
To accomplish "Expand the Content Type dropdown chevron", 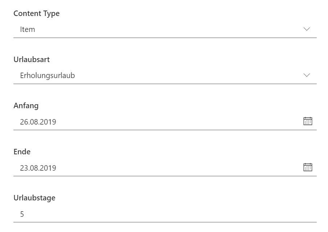I will (x=307, y=29).
